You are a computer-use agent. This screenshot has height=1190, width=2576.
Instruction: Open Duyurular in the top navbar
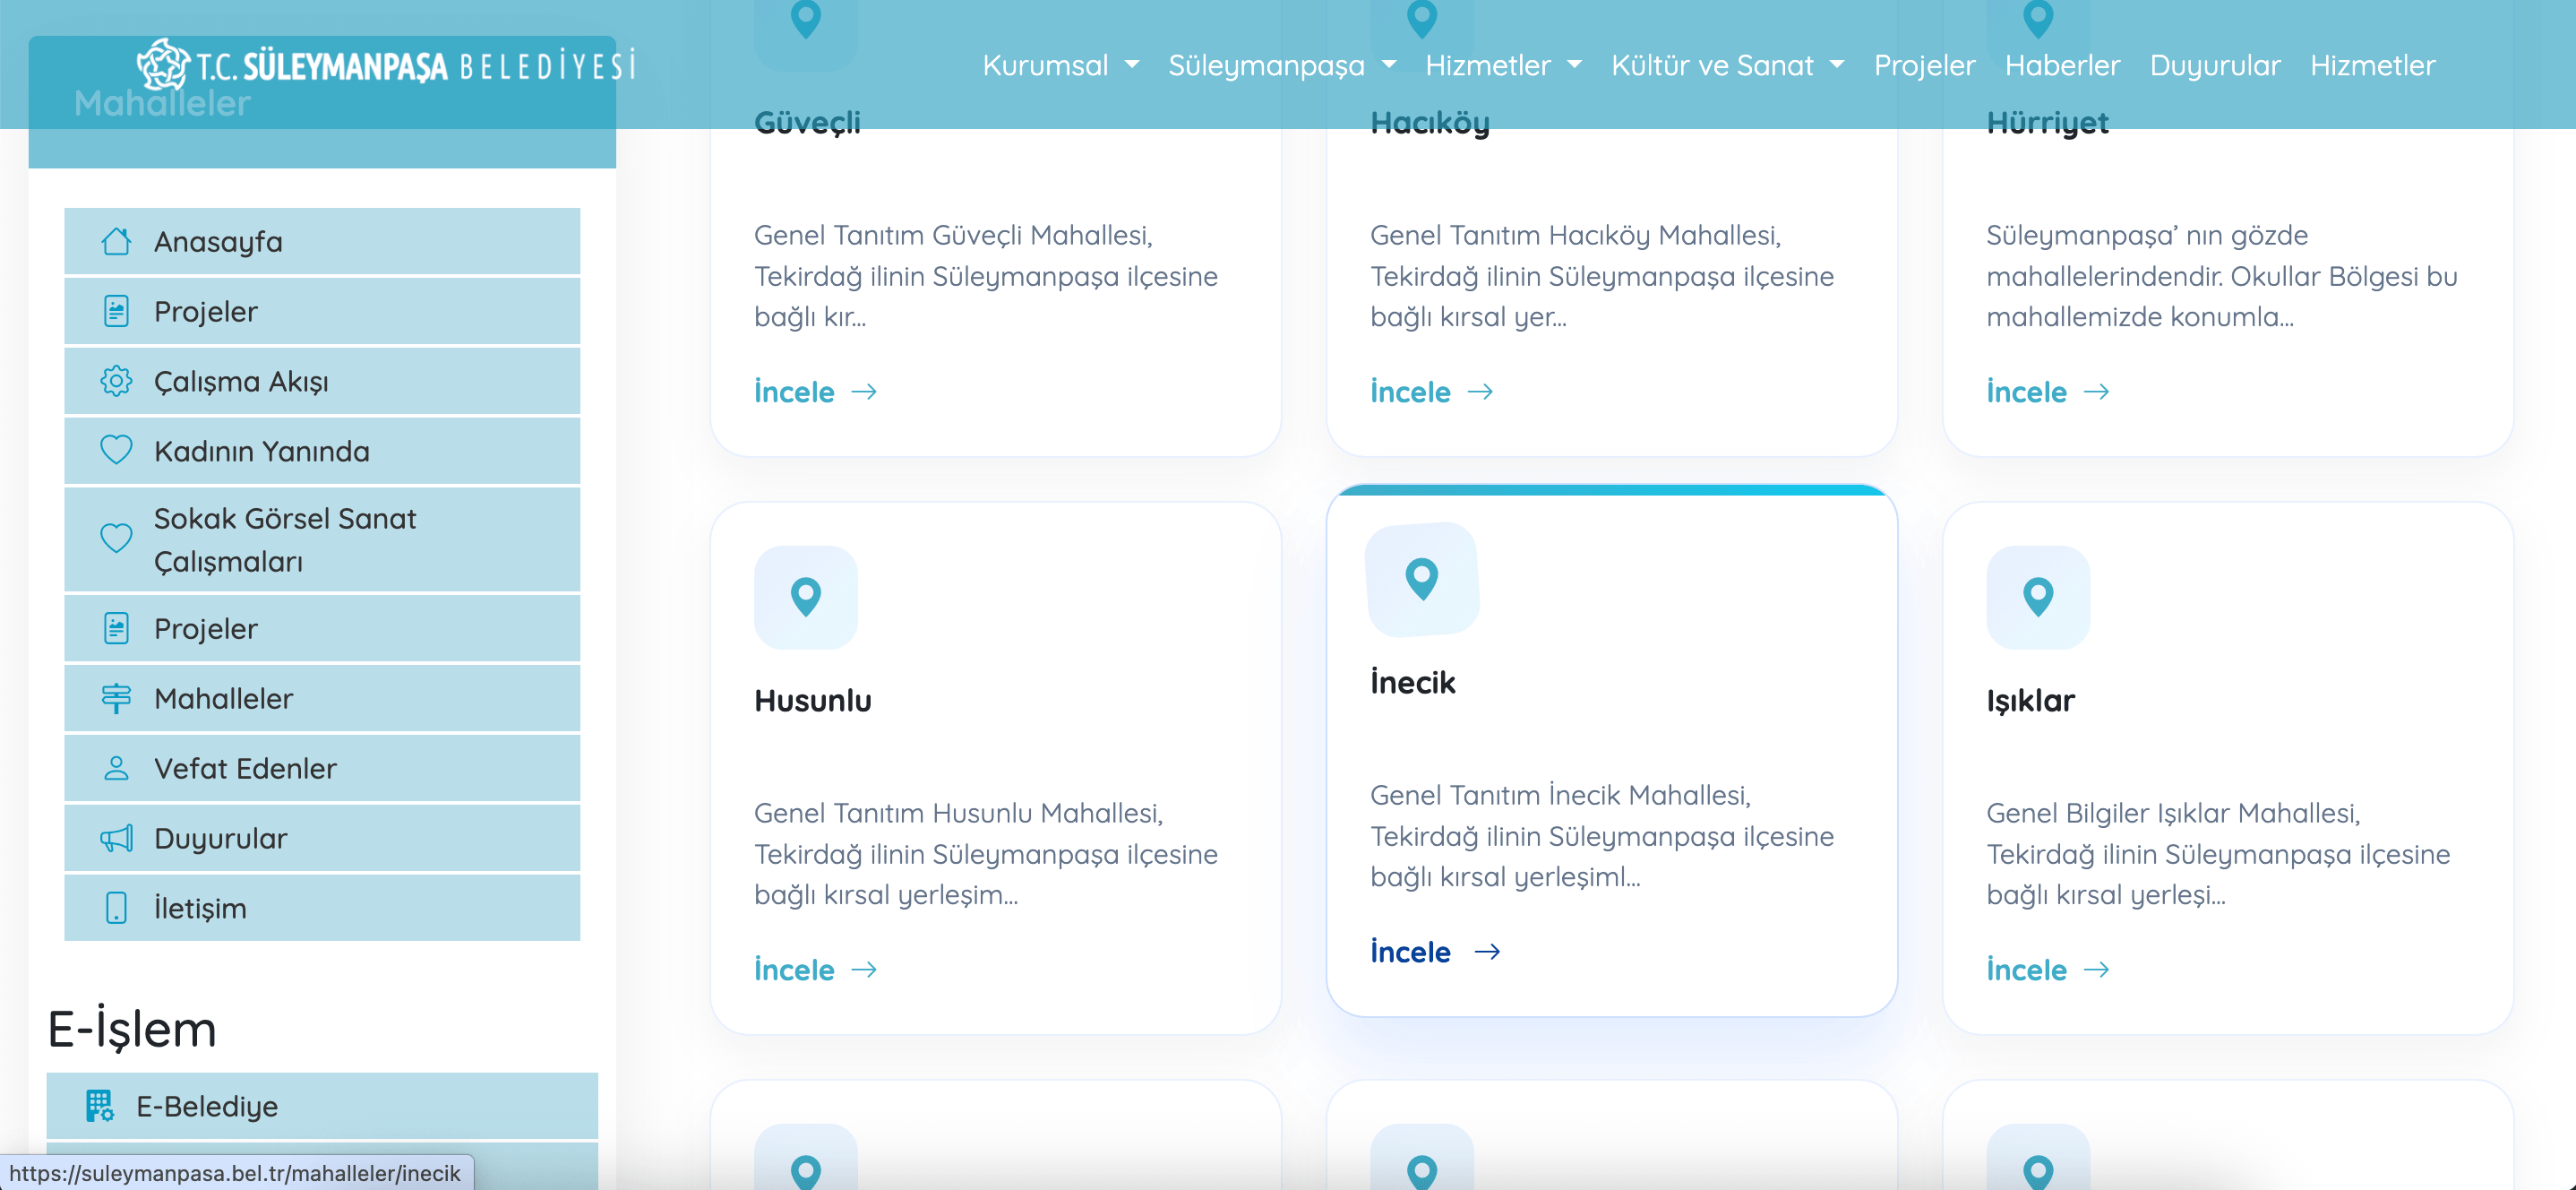(2215, 65)
